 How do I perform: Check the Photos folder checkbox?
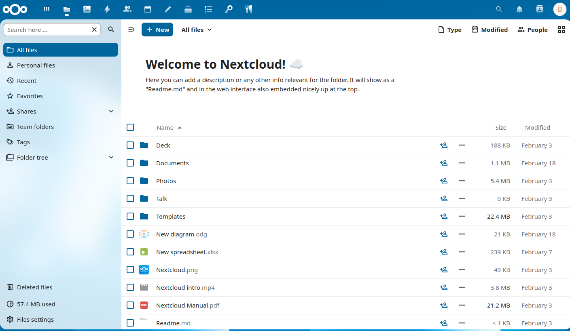[130, 181]
